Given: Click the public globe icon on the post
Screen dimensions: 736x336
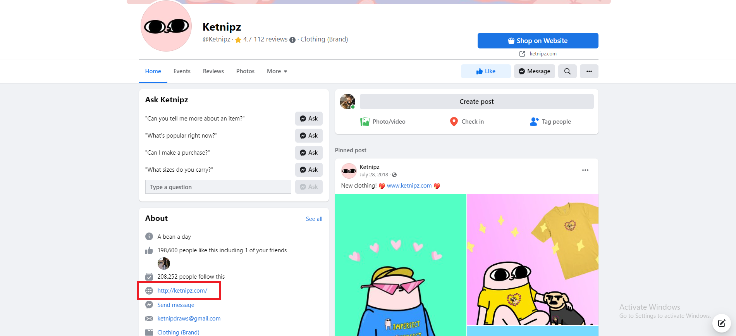Looking at the screenshot, I should point(394,175).
